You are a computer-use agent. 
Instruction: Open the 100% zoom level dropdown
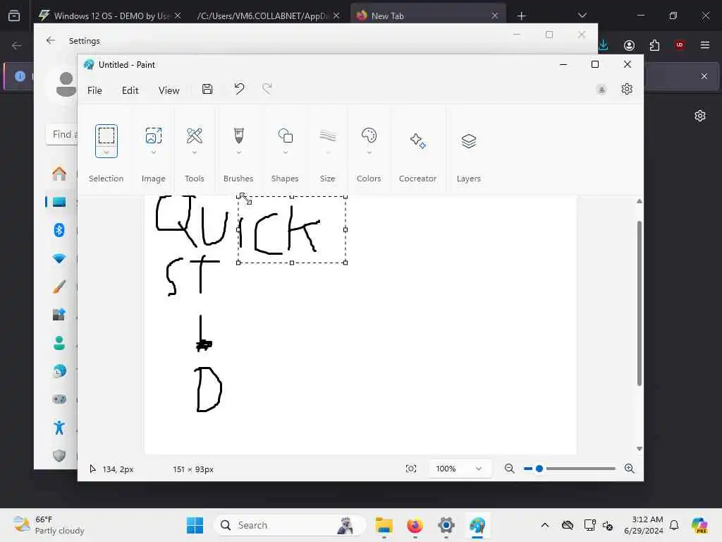(x=460, y=469)
